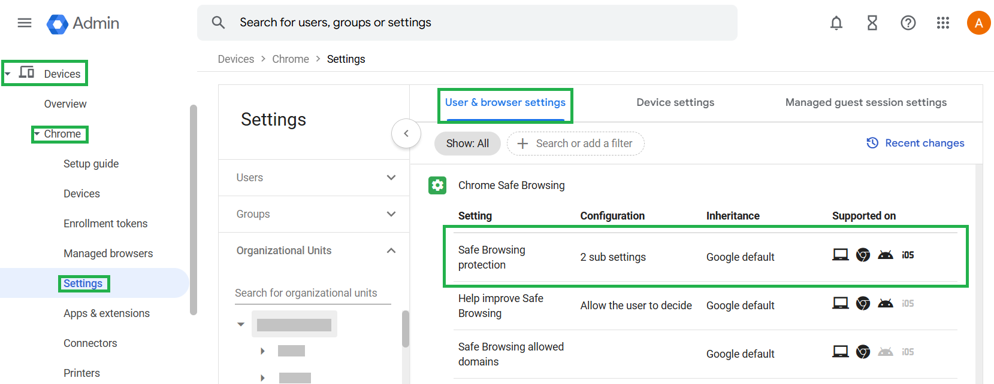
Task: Collapse the Chrome sidebar subsection arrow
Action: pyautogui.click(x=37, y=134)
